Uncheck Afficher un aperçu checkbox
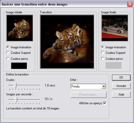The height and width of the screenshot is (123, 134). click(x=105, y=103)
